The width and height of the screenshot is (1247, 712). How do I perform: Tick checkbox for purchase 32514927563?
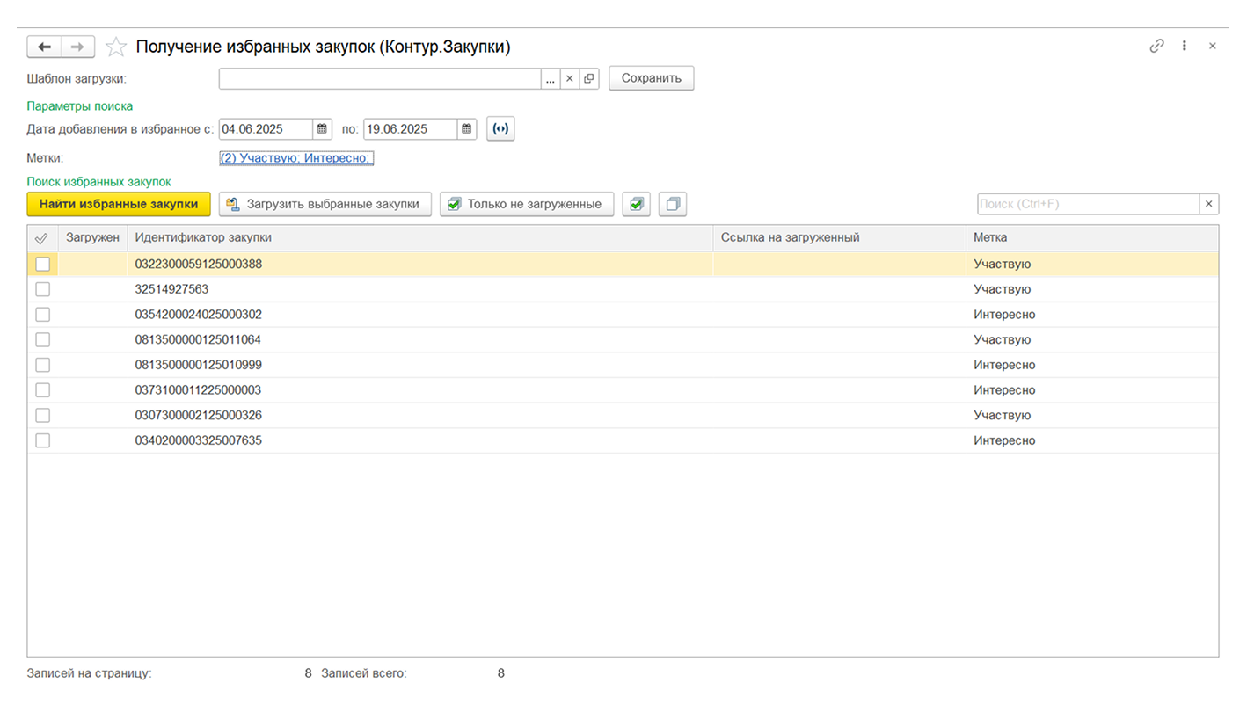coord(42,289)
